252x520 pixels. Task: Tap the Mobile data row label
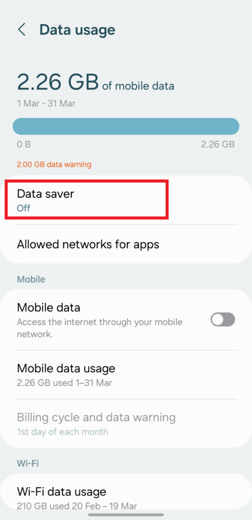pyautogui.click(x=49, y=307)
